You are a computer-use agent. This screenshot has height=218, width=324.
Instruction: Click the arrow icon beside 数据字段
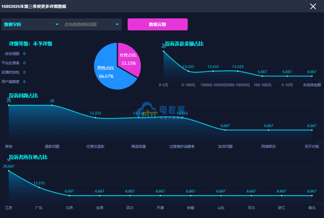click(57, 24)
